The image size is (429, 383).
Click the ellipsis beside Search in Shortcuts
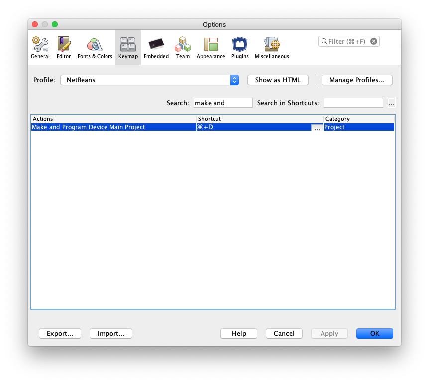point(391,103)
